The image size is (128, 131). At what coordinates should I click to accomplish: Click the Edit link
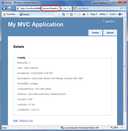coord(15,121)
